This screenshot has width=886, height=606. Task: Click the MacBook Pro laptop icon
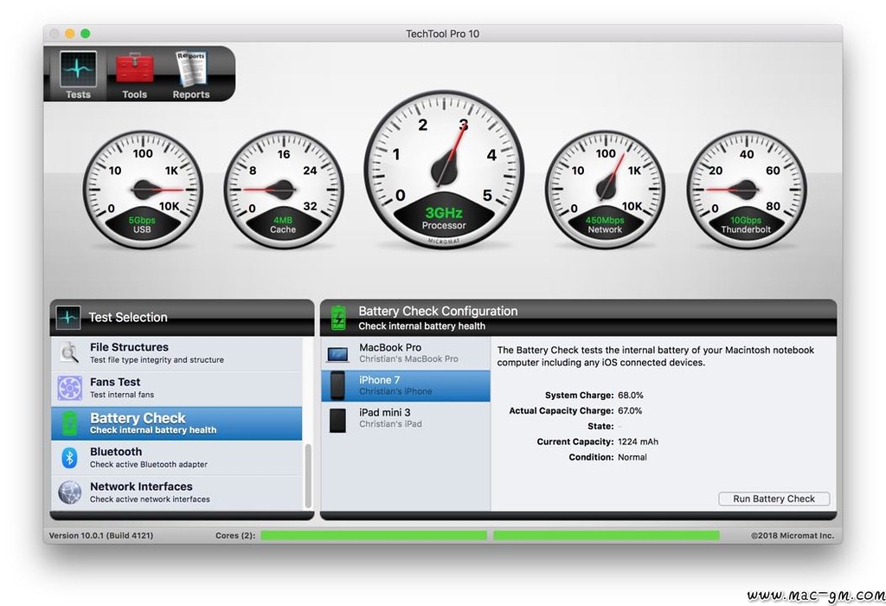[x=338, y=354]
